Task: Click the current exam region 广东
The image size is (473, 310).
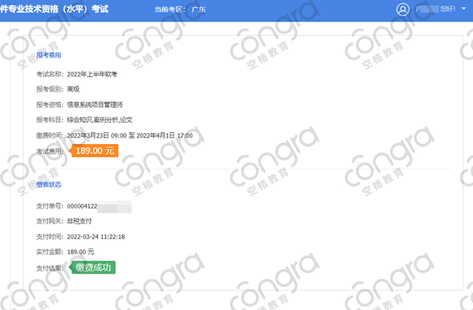Action: point(199,9)
